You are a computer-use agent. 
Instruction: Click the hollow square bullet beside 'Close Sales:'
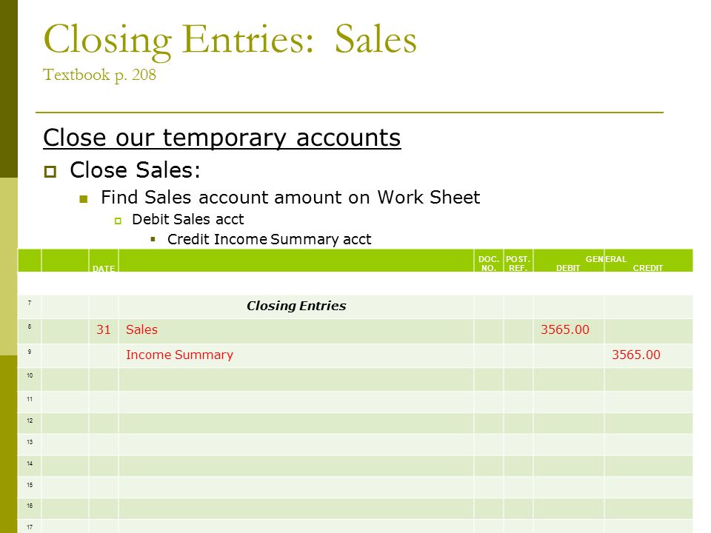50,172
